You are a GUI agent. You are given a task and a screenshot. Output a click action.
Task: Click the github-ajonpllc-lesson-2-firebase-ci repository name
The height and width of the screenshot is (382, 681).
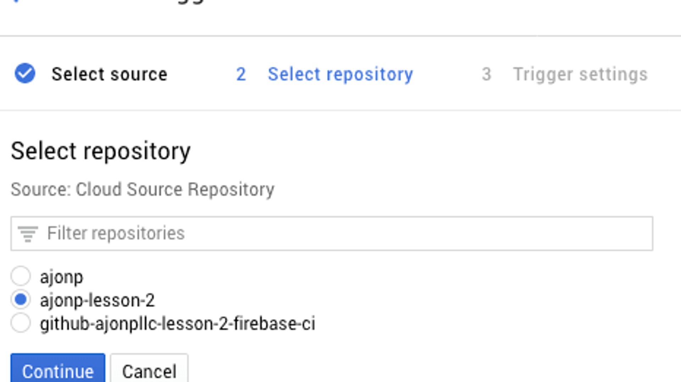(x=177, y=324)
